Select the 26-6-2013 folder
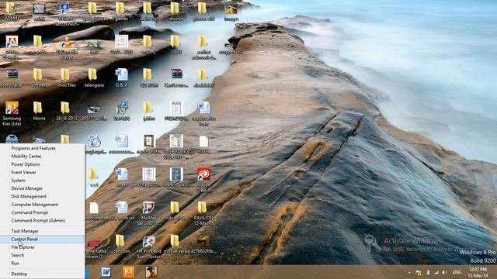The width and height of the screenshot is (497, 279). pos(65,111)
